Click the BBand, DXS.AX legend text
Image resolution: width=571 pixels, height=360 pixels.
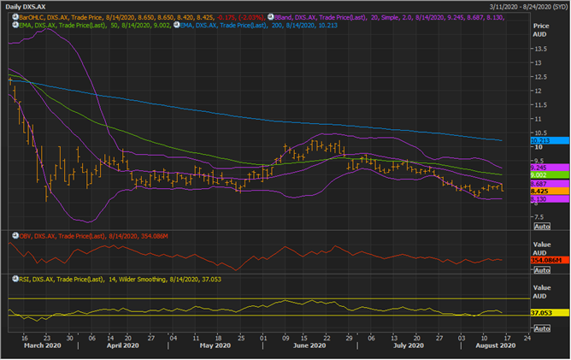pyautogui.click(x=389, y=17)
